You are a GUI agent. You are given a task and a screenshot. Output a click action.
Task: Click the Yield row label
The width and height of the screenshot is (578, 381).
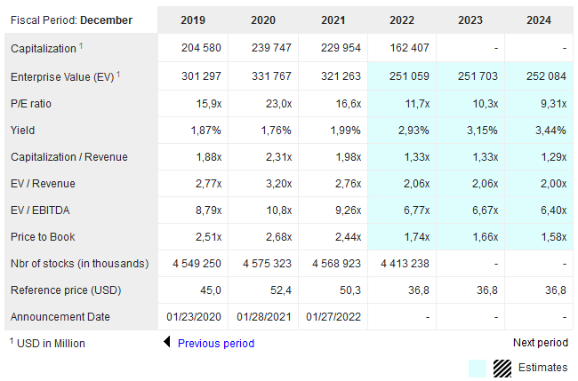tap(23, 131)
